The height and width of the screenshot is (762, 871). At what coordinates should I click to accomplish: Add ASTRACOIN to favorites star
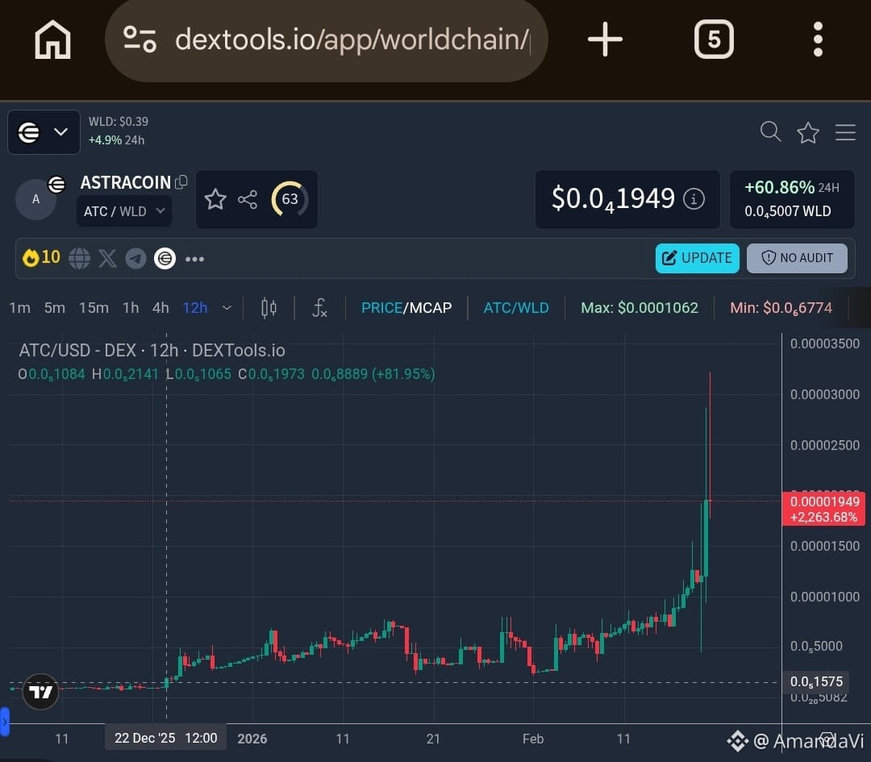point(215,199)
